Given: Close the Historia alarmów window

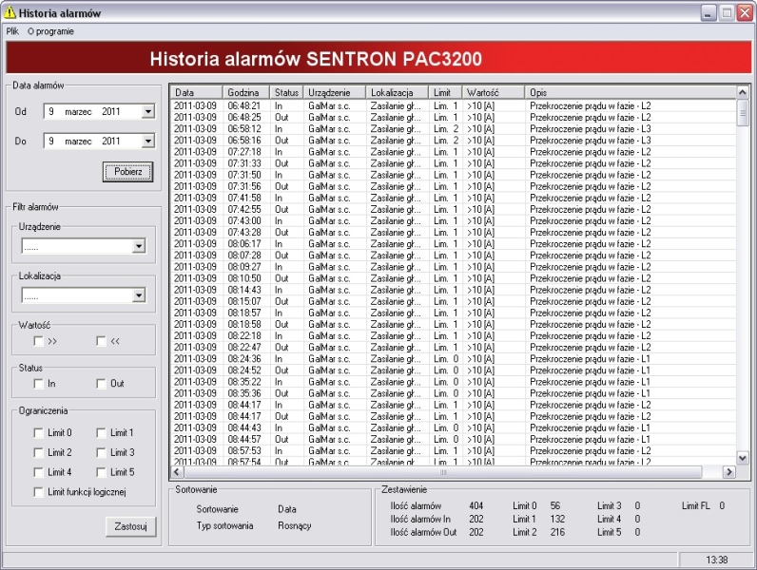Looking at the screenshot, I should coord(745,13).
